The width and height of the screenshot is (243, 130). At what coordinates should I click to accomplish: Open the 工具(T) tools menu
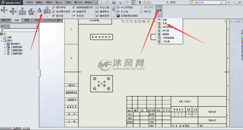68,2
